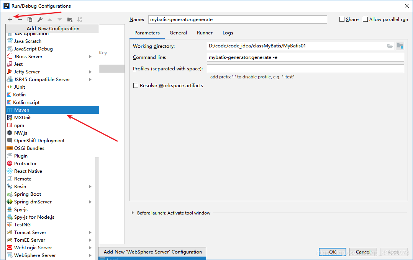This screenshot has width=413, height=260.
Task: Select the OSGi Bundles configuration type
Action: tap(52, 148)
